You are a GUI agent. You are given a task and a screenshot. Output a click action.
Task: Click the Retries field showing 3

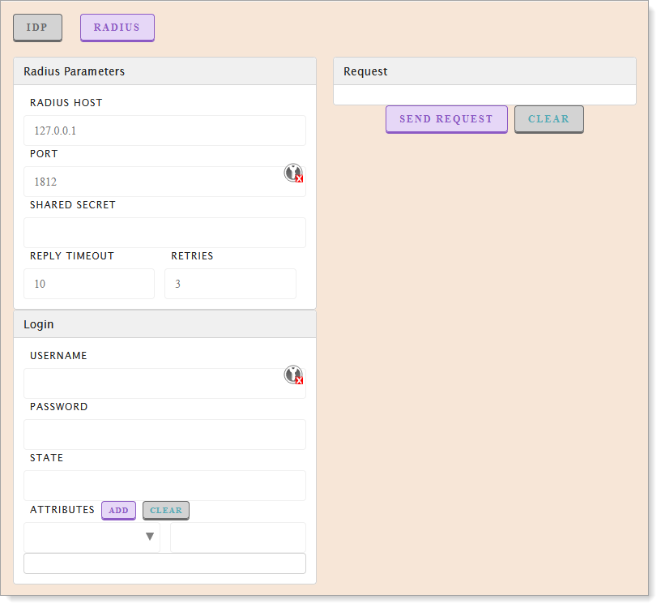(x=230, y=283)
